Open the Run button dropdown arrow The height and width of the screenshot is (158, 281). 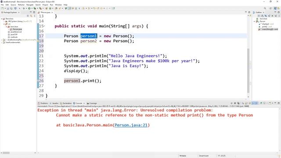[32, 8]
